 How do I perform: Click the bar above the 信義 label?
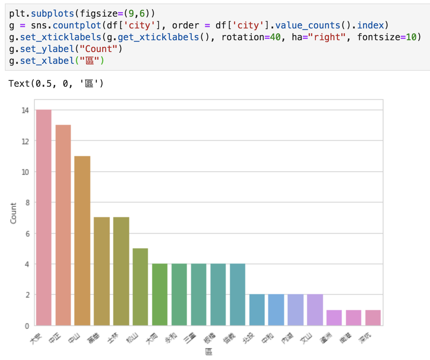point(238,294)
